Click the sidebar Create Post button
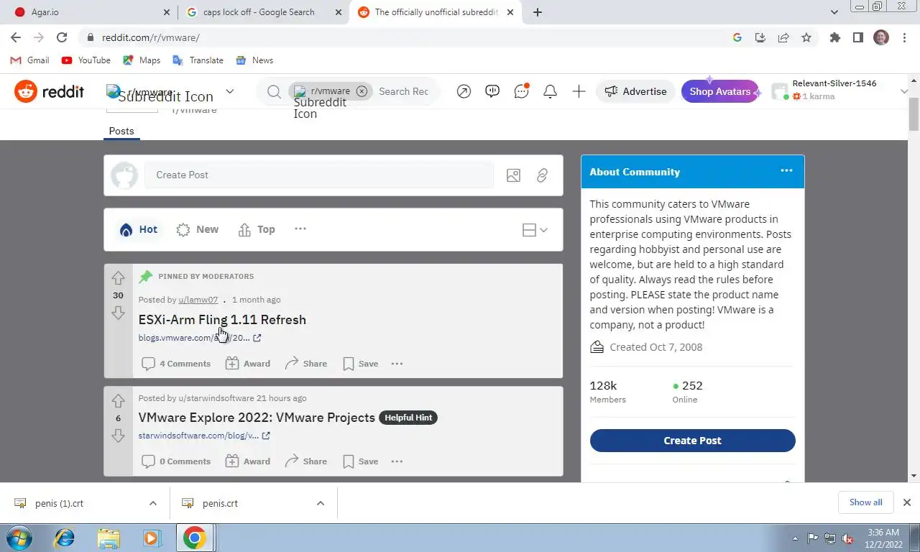 pos(693,441)
